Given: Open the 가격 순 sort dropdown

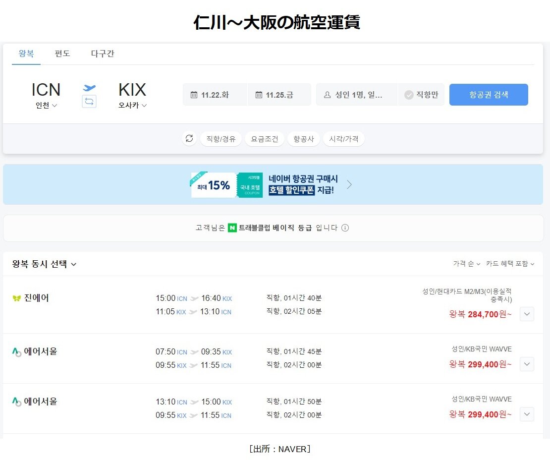Looking at the screenshot, I should pyautogui.click(x=467, y=264).
